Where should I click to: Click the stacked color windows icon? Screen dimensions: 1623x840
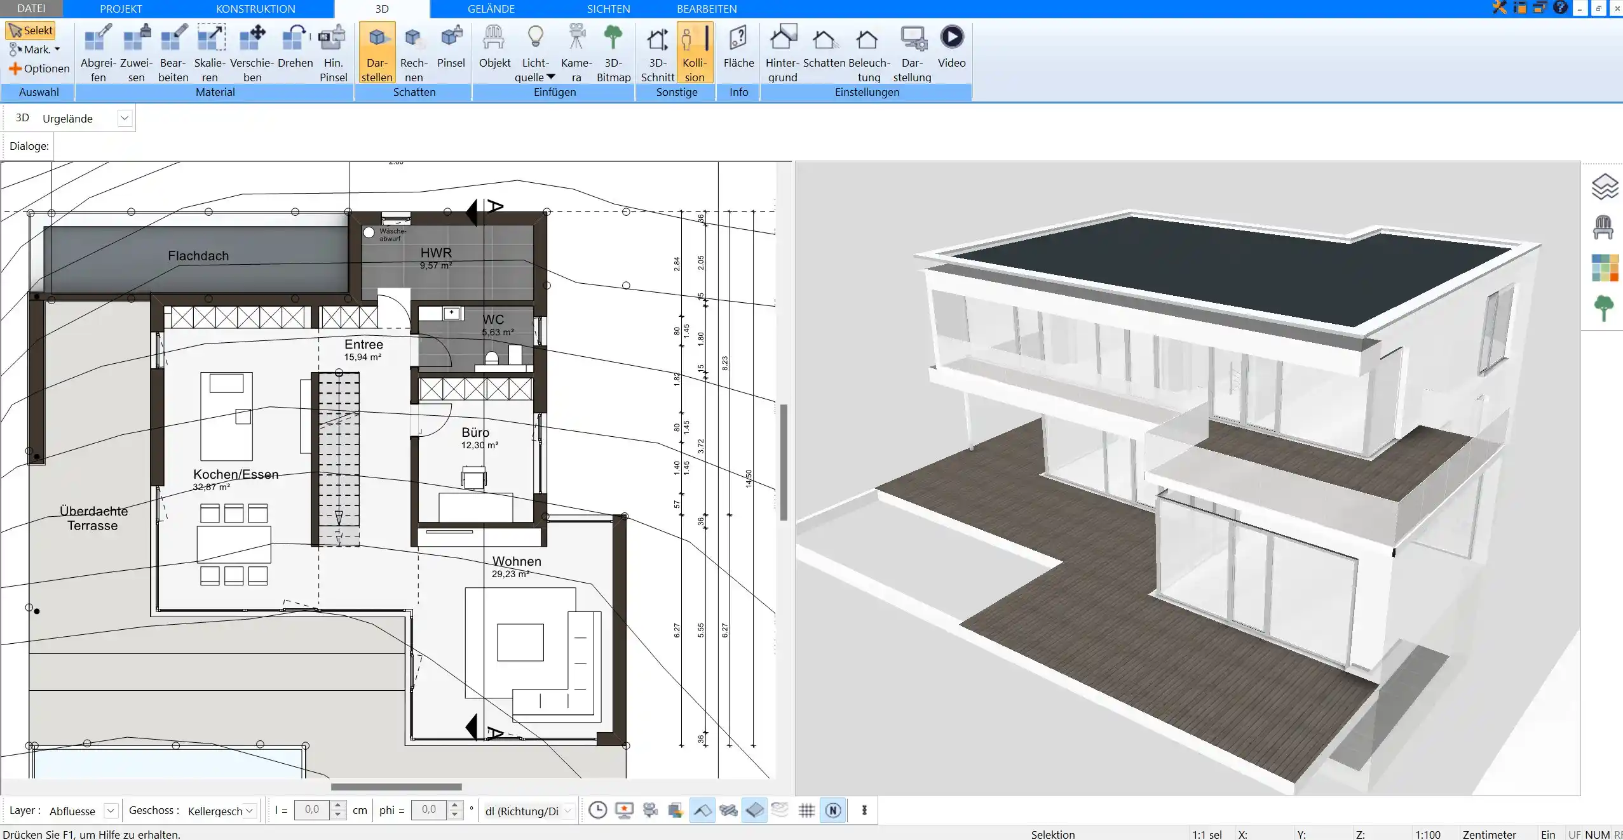point(676,810)
